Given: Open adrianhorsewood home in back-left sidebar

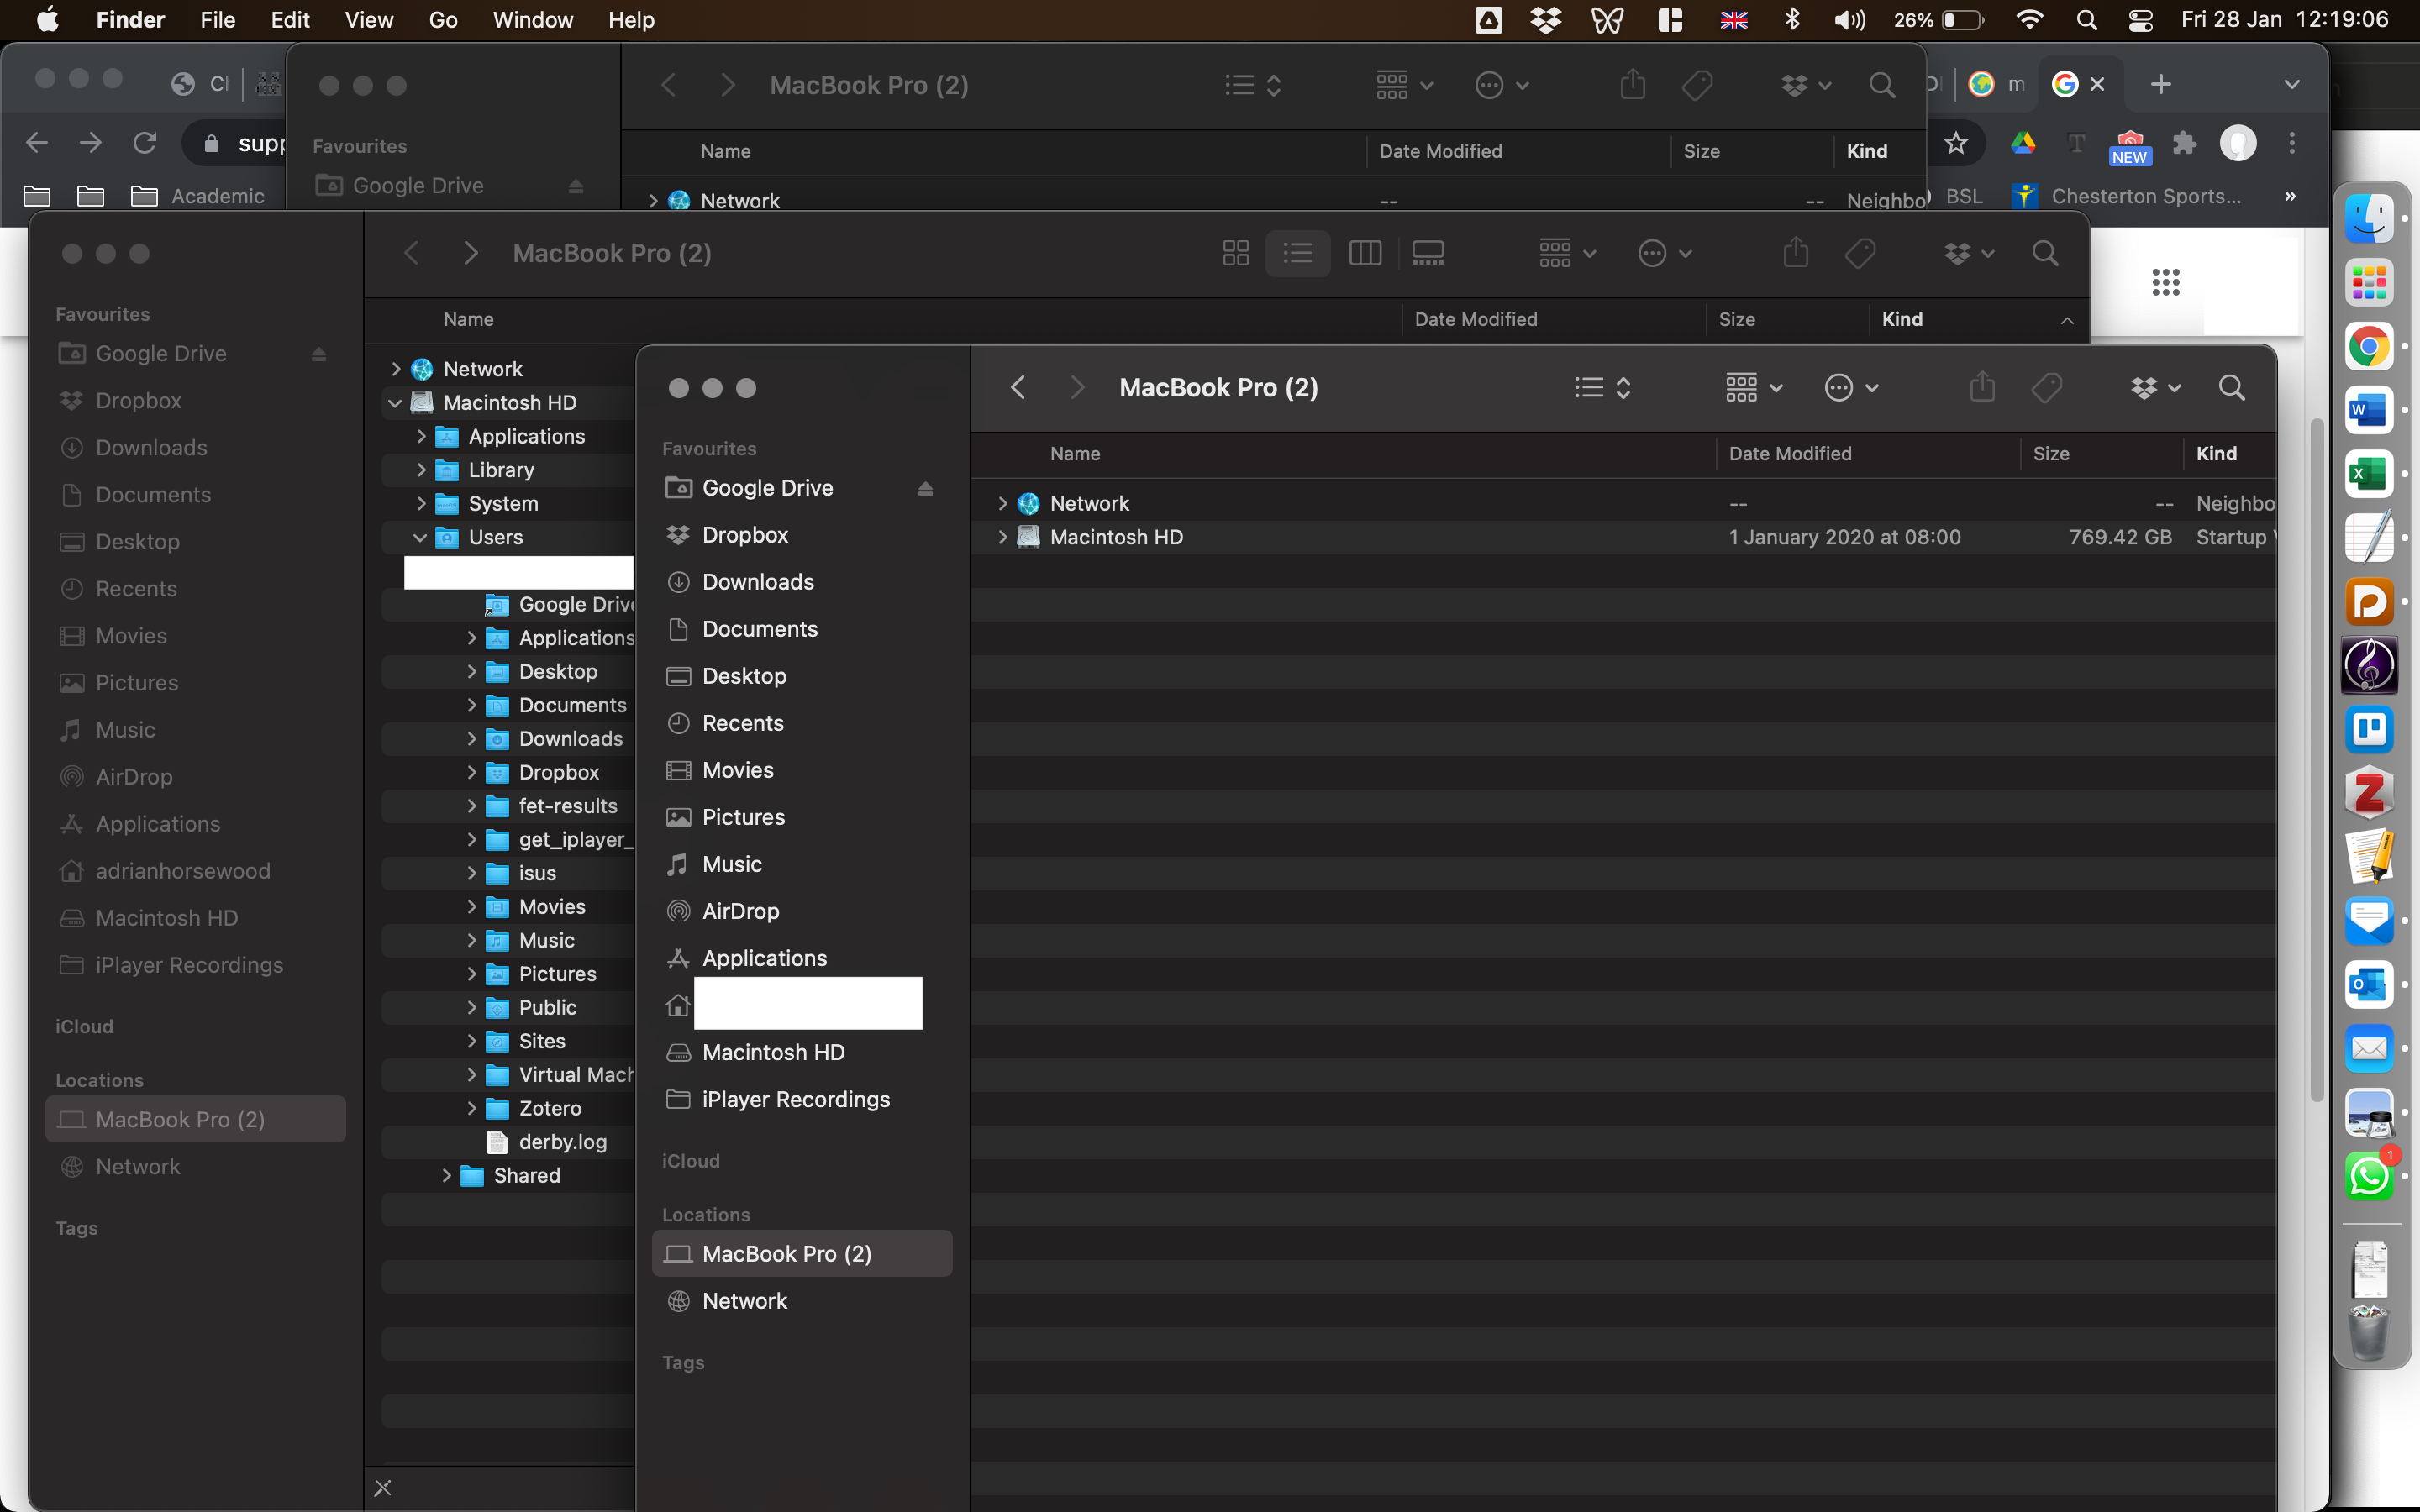Looking at the screenshot, I should 183,871.
